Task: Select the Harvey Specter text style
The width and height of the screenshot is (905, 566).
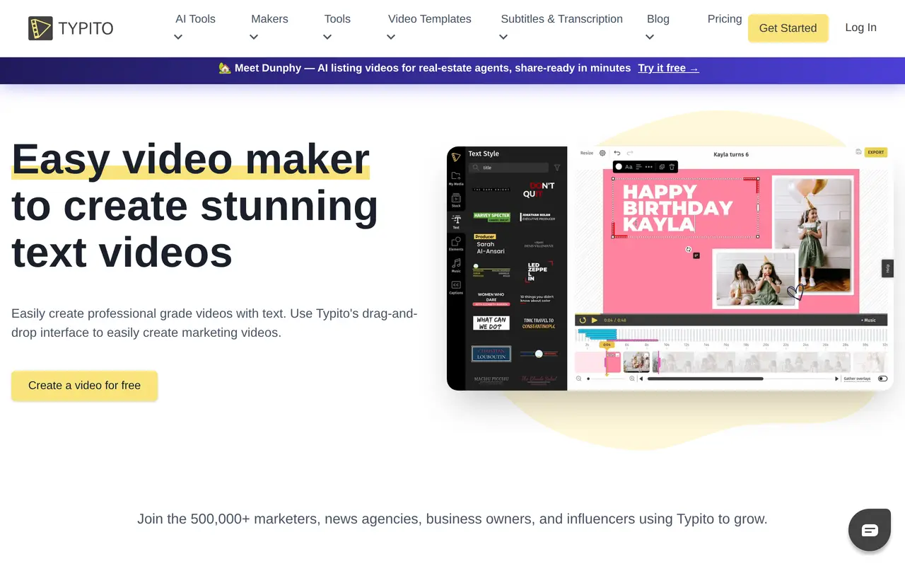Action: [x=491, y=216]
